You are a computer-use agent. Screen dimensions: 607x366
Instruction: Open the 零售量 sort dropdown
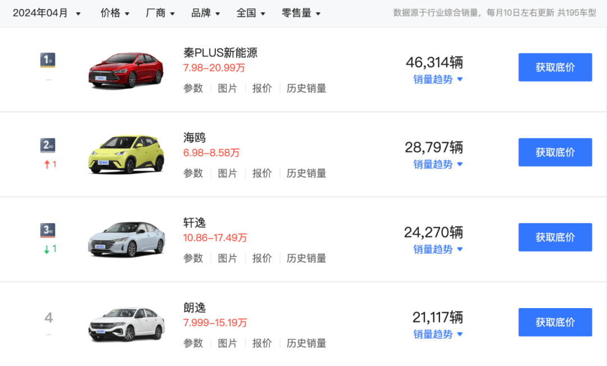coord(301,13)
